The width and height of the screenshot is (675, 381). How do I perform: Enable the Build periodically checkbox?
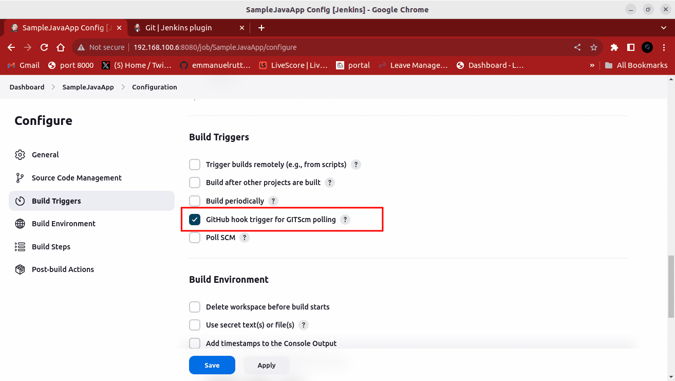point(195,201)
